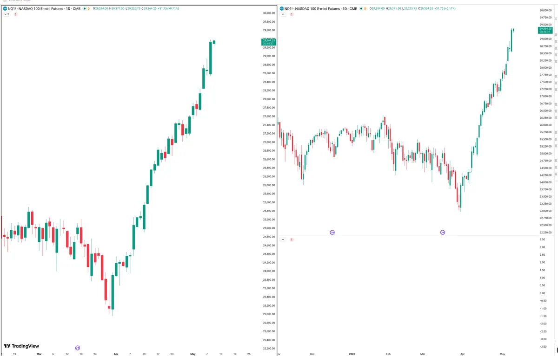Click the 27,000.00 label on right price axis
The width and height of the screenshot is (558, 356).
pyautogui.click(x=546, y=96)
